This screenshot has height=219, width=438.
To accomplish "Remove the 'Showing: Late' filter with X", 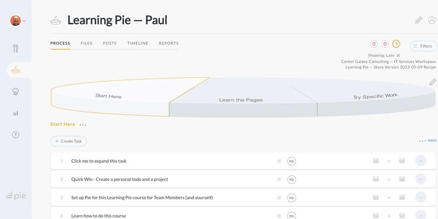I will 398,56.
